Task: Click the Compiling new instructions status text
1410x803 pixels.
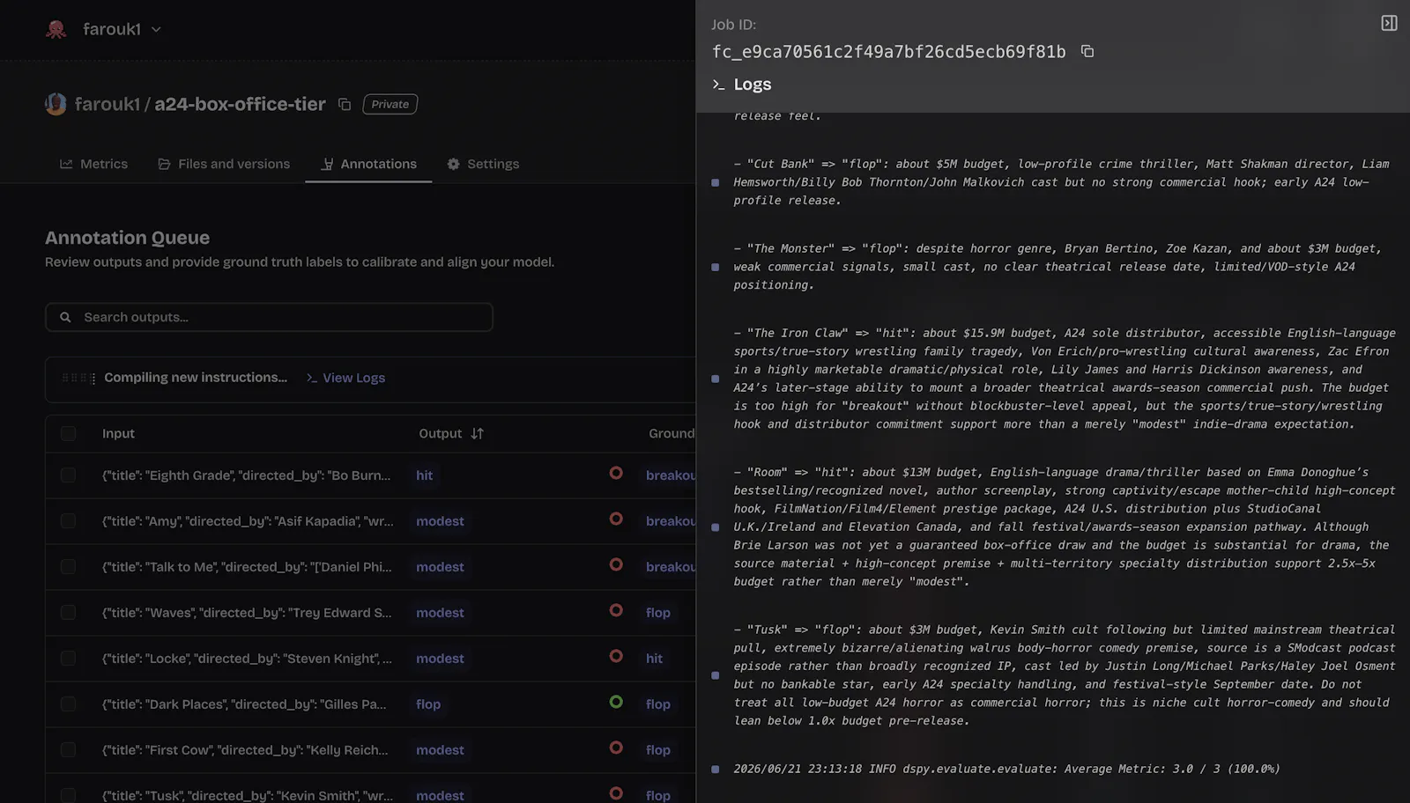Action: 196,378
